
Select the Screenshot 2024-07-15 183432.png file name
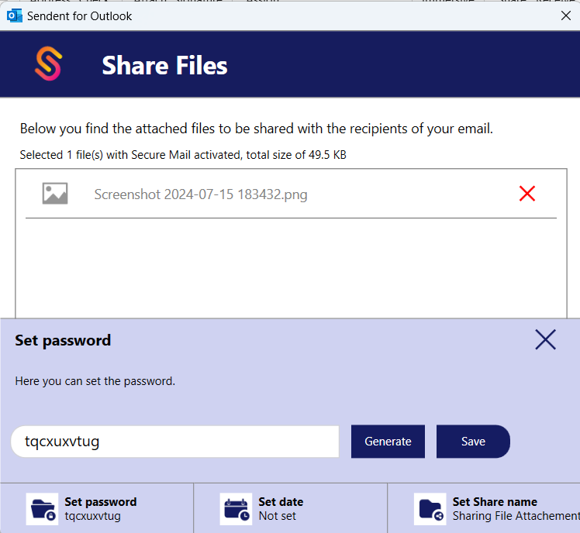pos(201,194)
